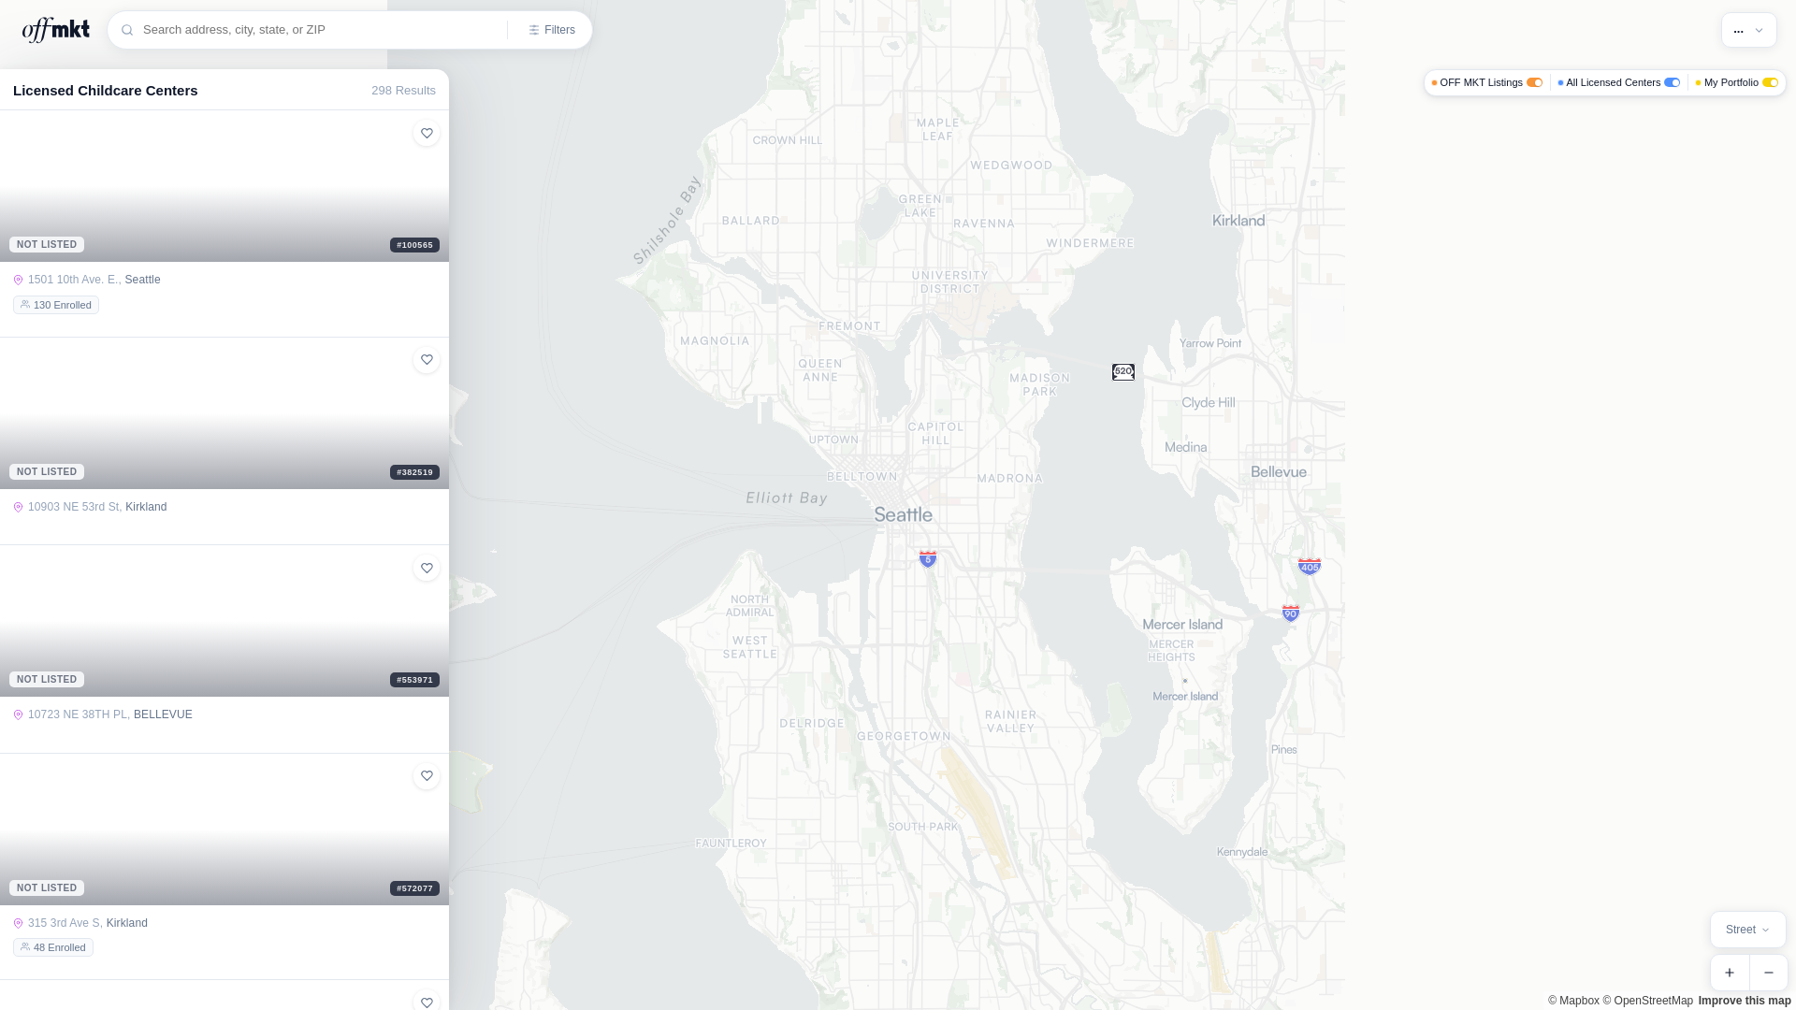Click the Mercer Island label on map
The image size is (1796, 1010).
(1182, 625)
